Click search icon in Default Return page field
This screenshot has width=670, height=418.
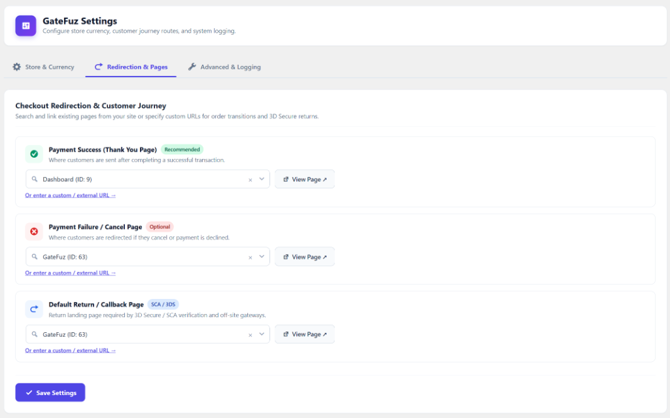point(35,334)
